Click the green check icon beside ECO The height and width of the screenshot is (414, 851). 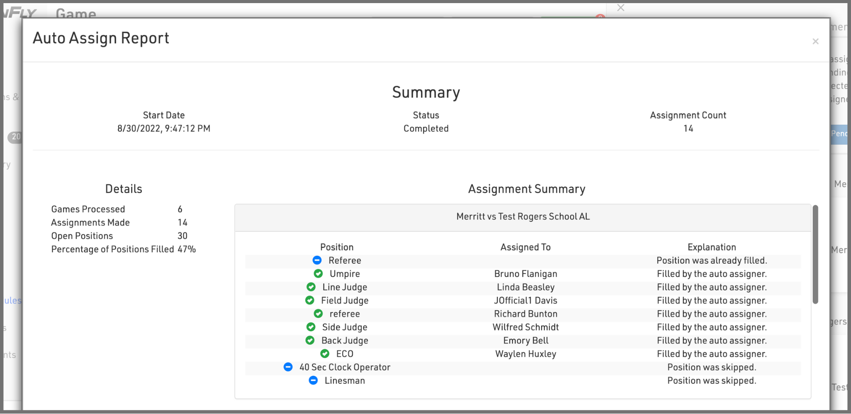[x=325, y=353]
